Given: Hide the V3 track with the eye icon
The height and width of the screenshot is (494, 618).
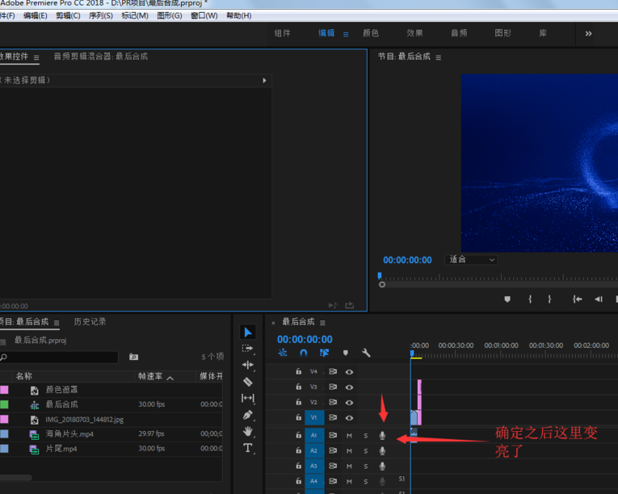Looking at the screenshot, I should tap(349, 387).
